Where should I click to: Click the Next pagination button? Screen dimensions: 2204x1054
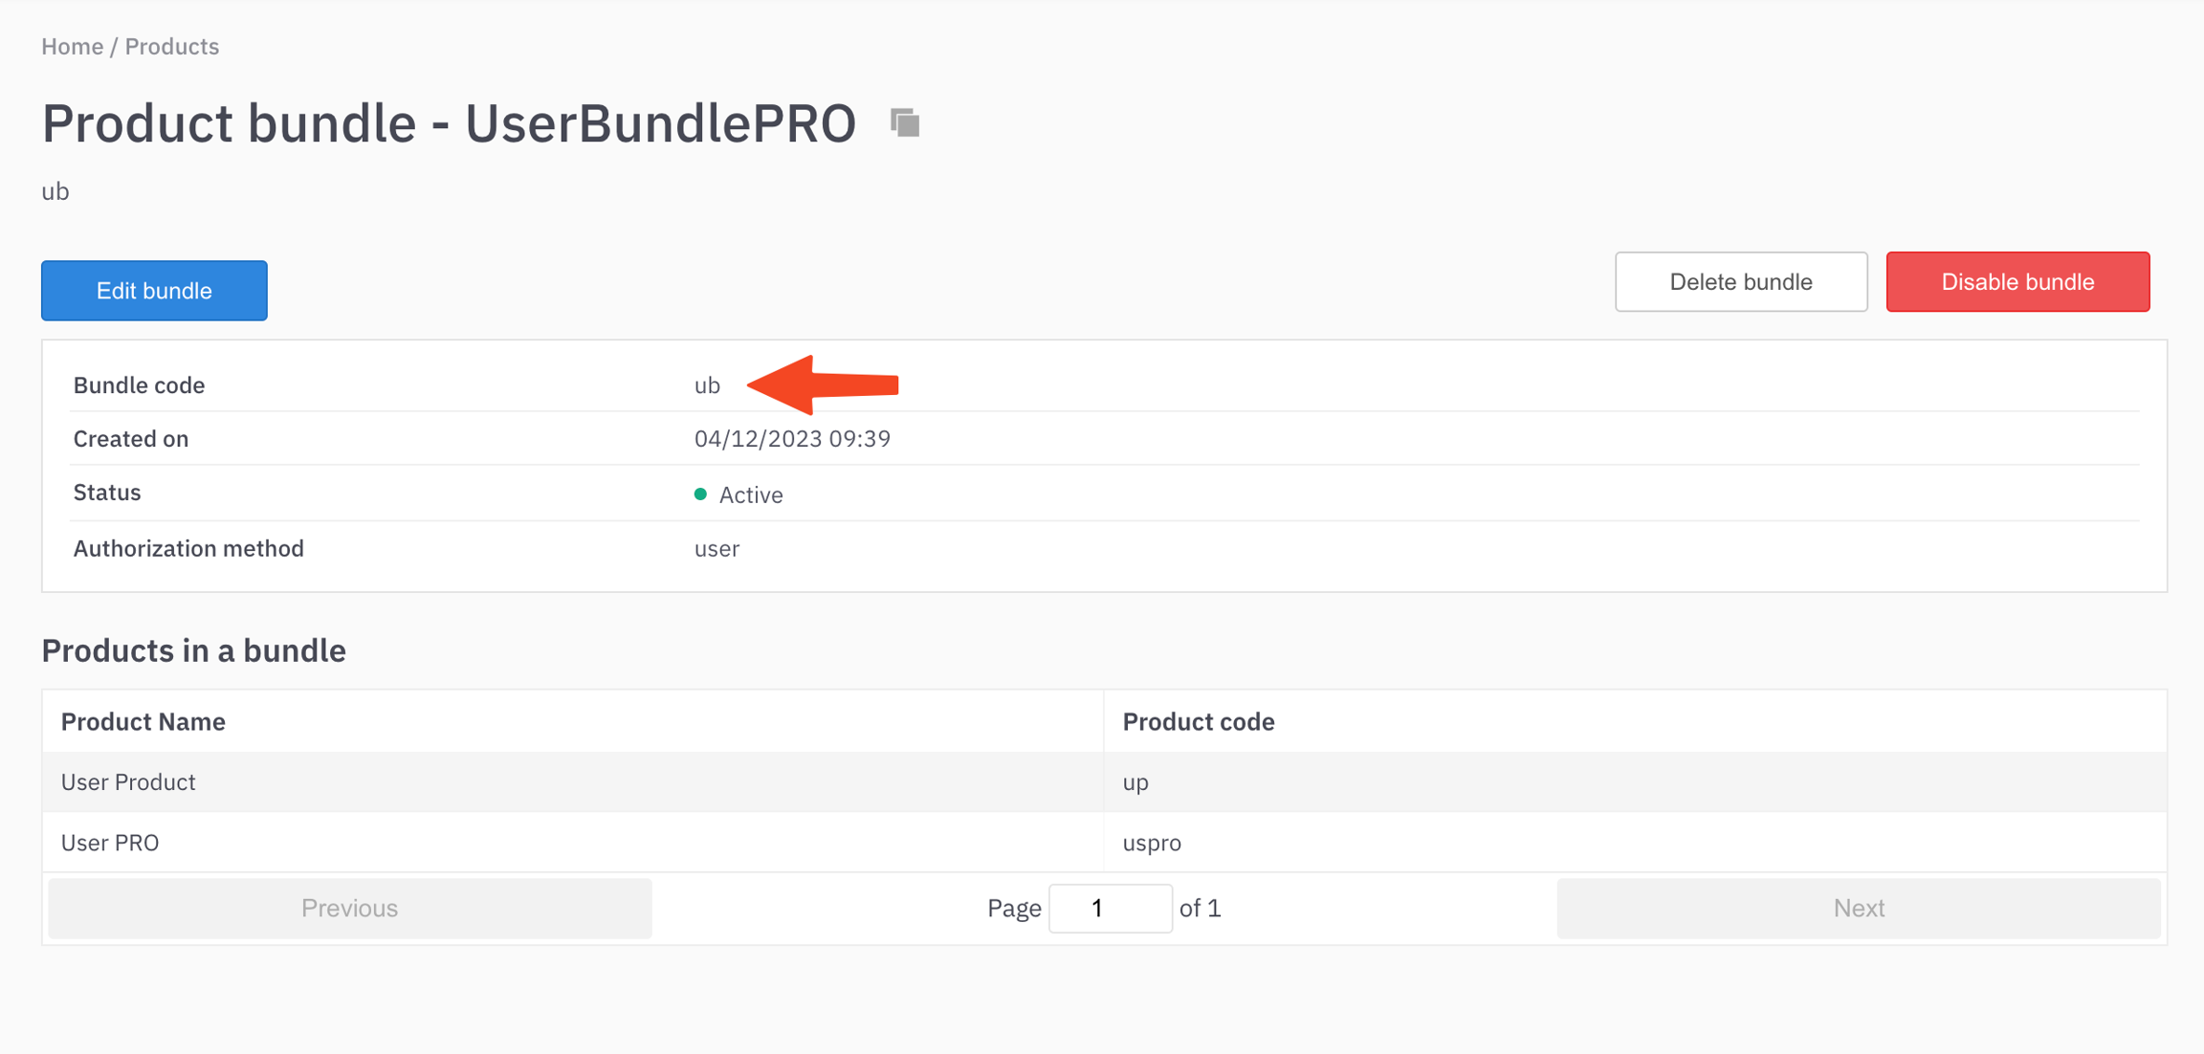[x=1858, y=908]
